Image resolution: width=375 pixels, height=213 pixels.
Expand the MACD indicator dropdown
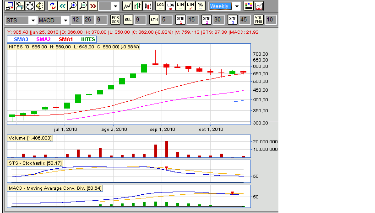coord(65,21)
